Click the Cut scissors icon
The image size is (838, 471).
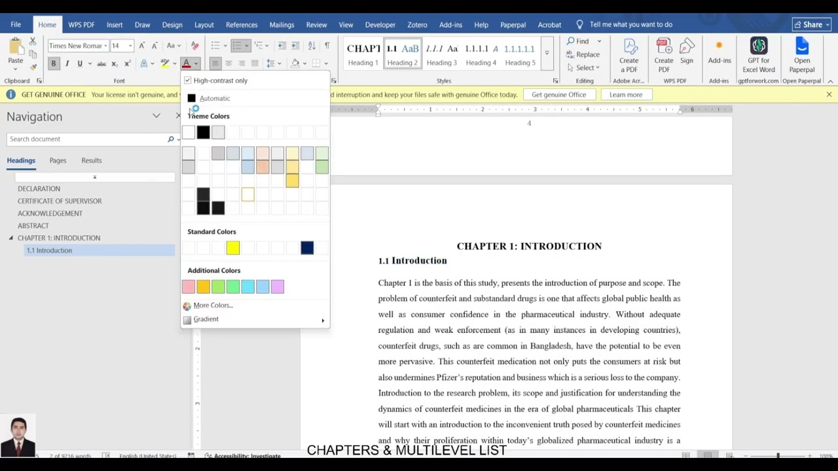[x=33, y=41]
